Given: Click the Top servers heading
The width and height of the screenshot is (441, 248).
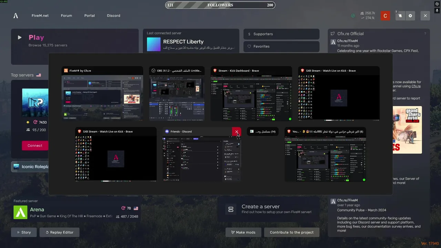Looking at the screenshot, I should point(22,75).
